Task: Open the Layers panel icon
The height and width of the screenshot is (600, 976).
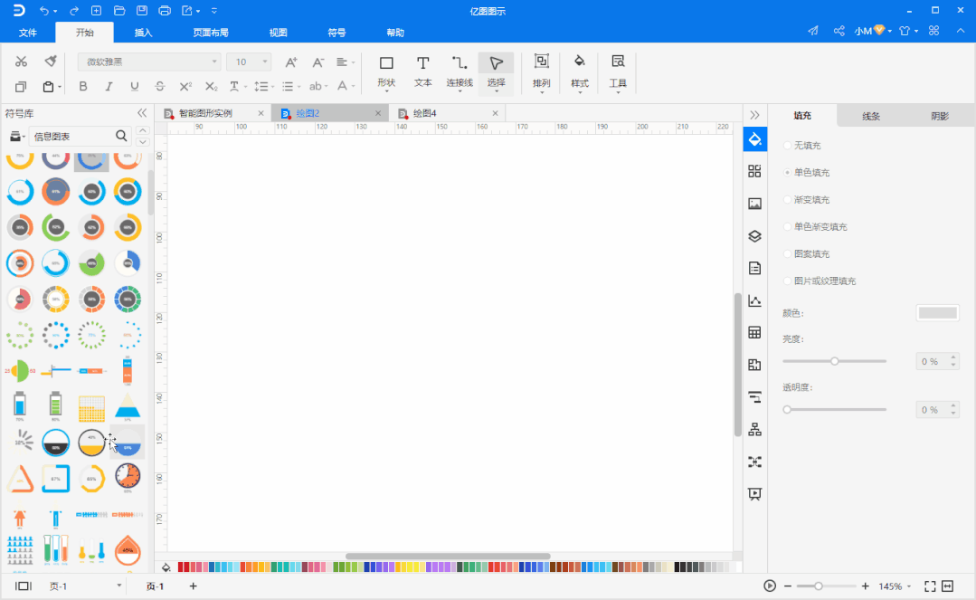Action: (x=754, y=236)
